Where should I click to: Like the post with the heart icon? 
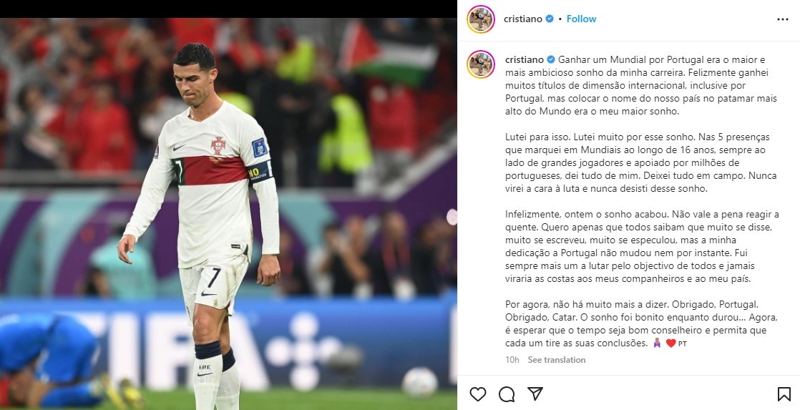pyautogui.click(x=477, y=394)
